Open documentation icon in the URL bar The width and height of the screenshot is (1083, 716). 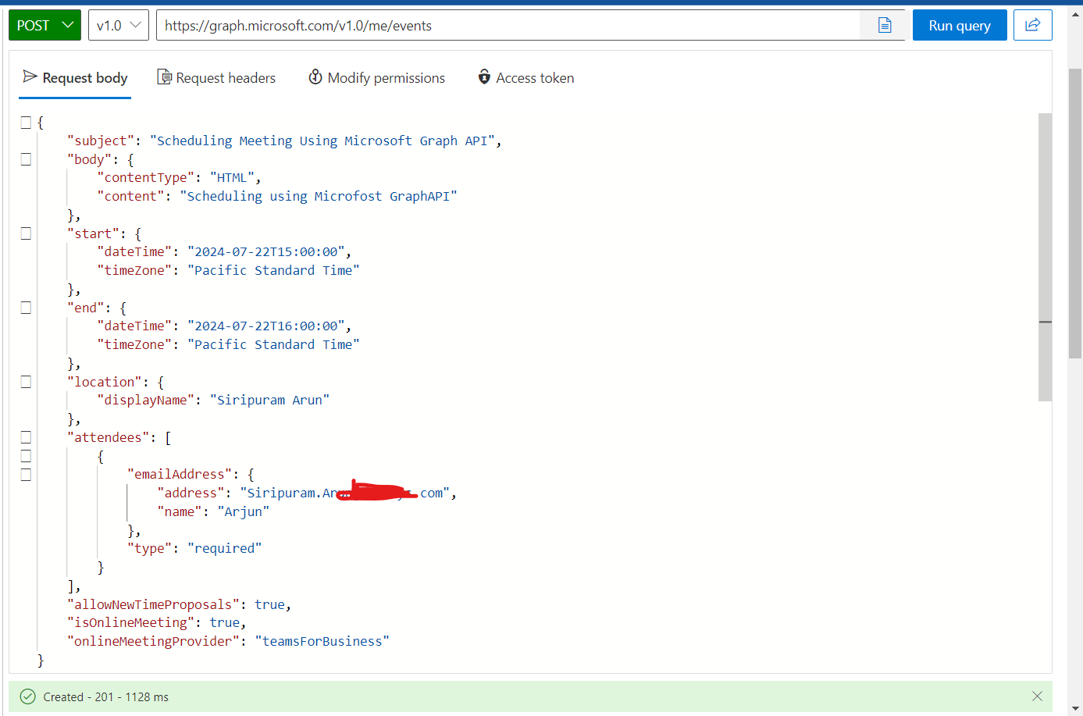(885, 25)
